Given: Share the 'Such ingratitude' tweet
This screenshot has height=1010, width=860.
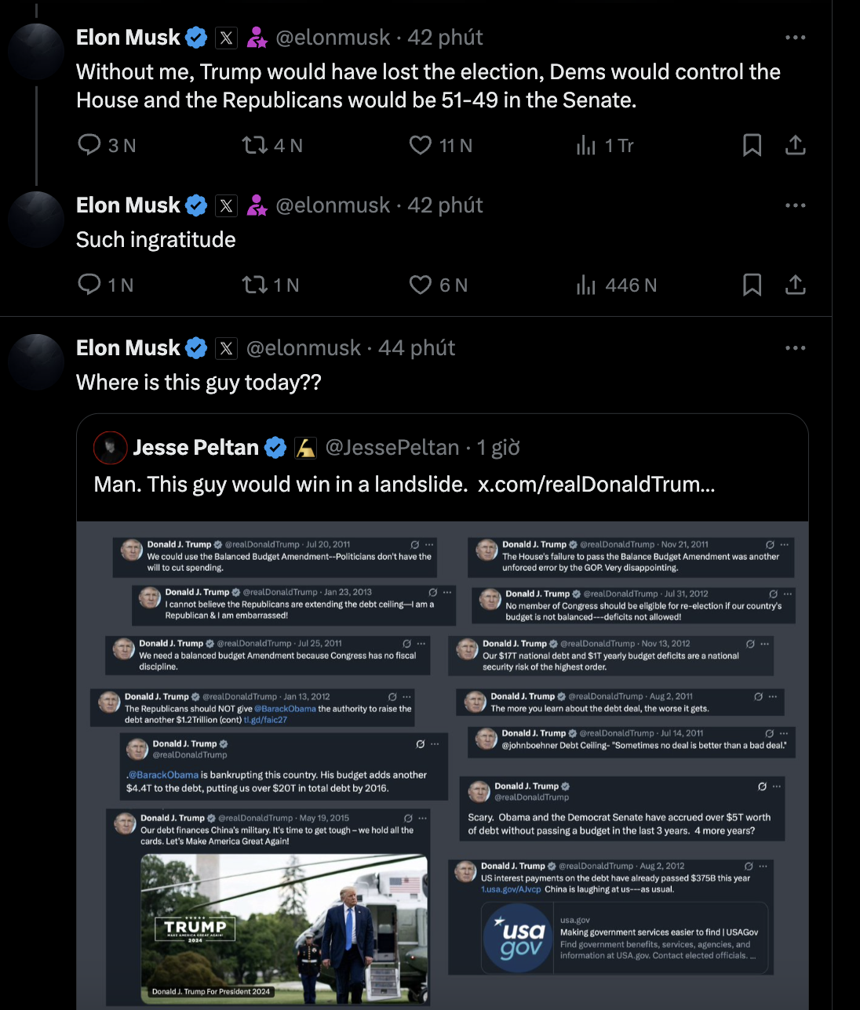Looking at the screenshot, I should pyautogui.click(x=796, y=285).
